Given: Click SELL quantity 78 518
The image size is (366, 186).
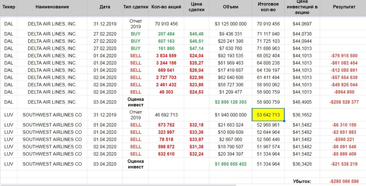Looking at the screenshot, I should pos(167,139).
